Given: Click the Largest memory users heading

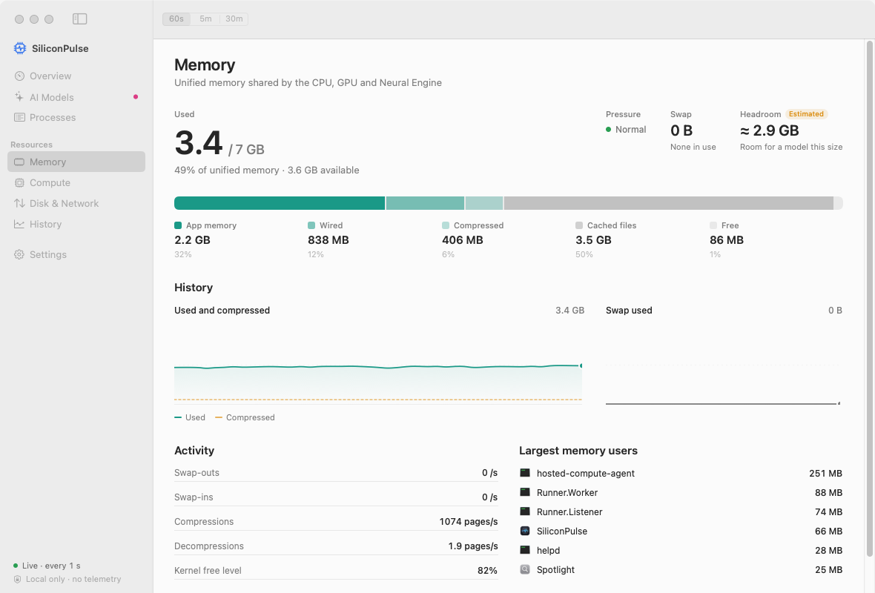Looking at the screenshot, I should tap(578, 451).
